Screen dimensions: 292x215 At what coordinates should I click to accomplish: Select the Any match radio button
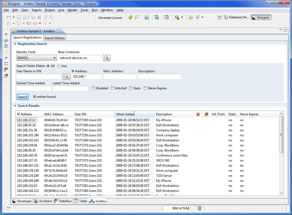[x=59, y=66]
